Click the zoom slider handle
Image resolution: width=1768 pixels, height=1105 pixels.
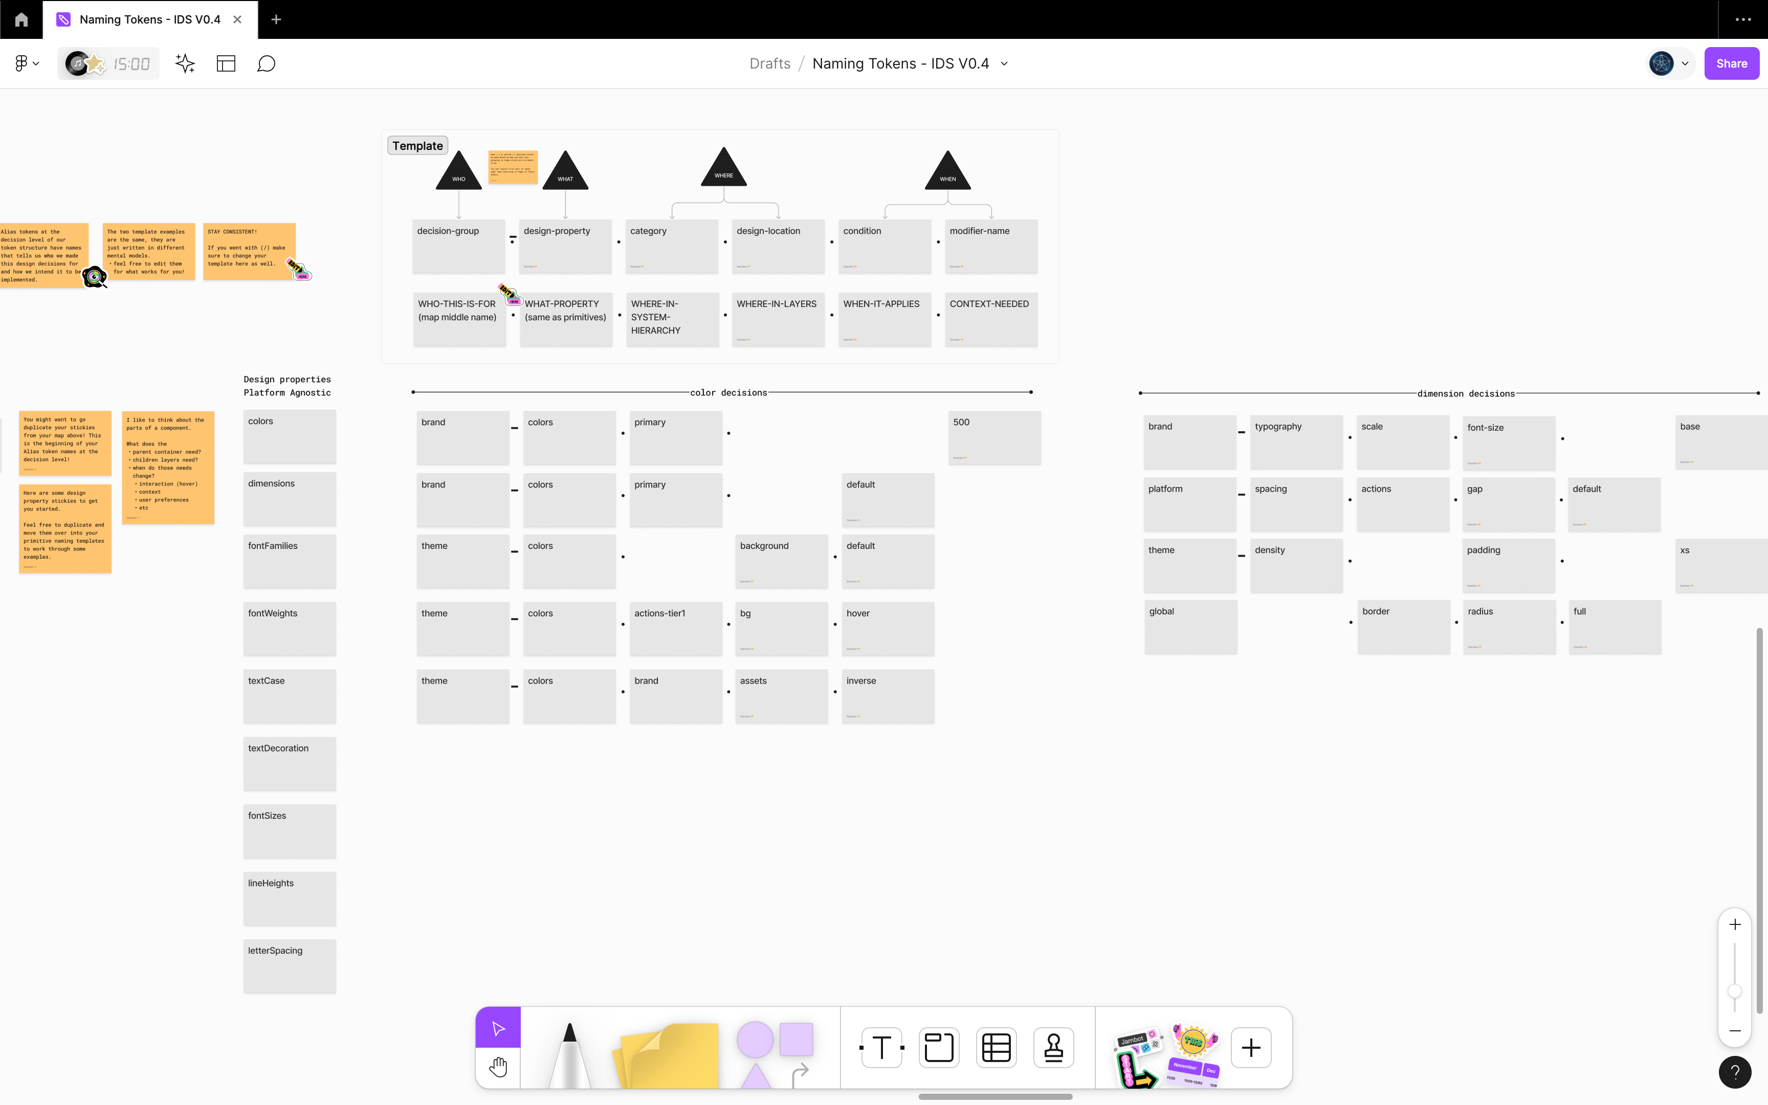point(1734,992)
